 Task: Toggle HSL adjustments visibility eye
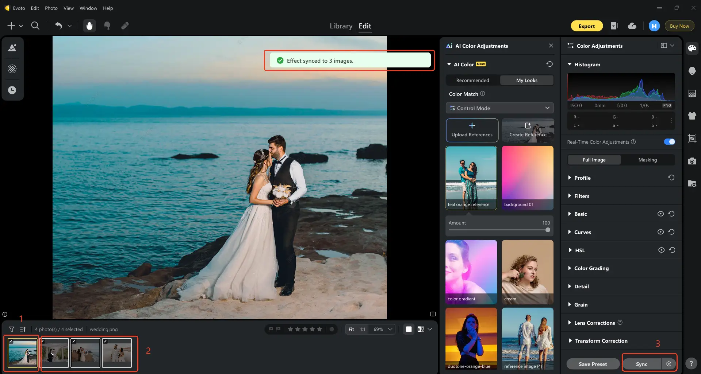point(661,250)
